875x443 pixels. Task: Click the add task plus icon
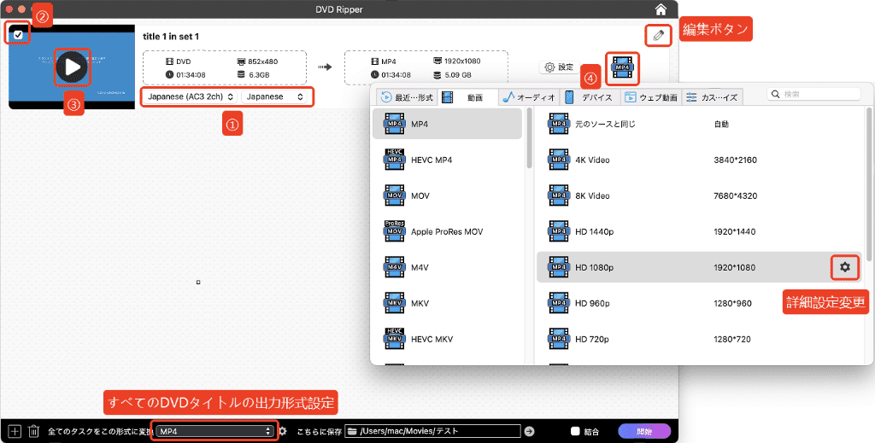(x=14, y=431)
